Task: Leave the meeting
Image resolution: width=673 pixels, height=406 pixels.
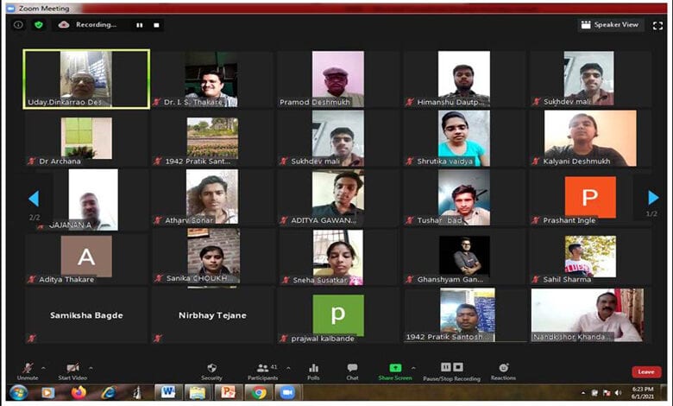Action: (x=646, y=372)
